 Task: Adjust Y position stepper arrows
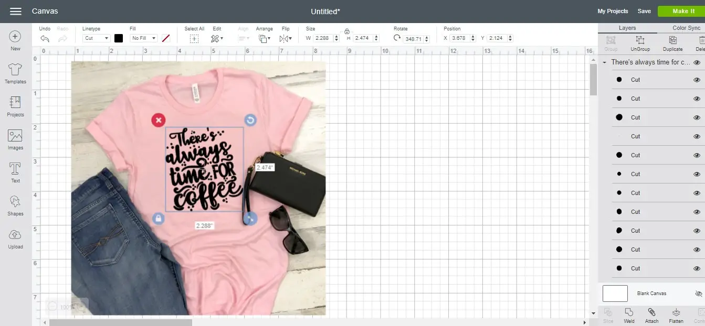tap(510, 38)
